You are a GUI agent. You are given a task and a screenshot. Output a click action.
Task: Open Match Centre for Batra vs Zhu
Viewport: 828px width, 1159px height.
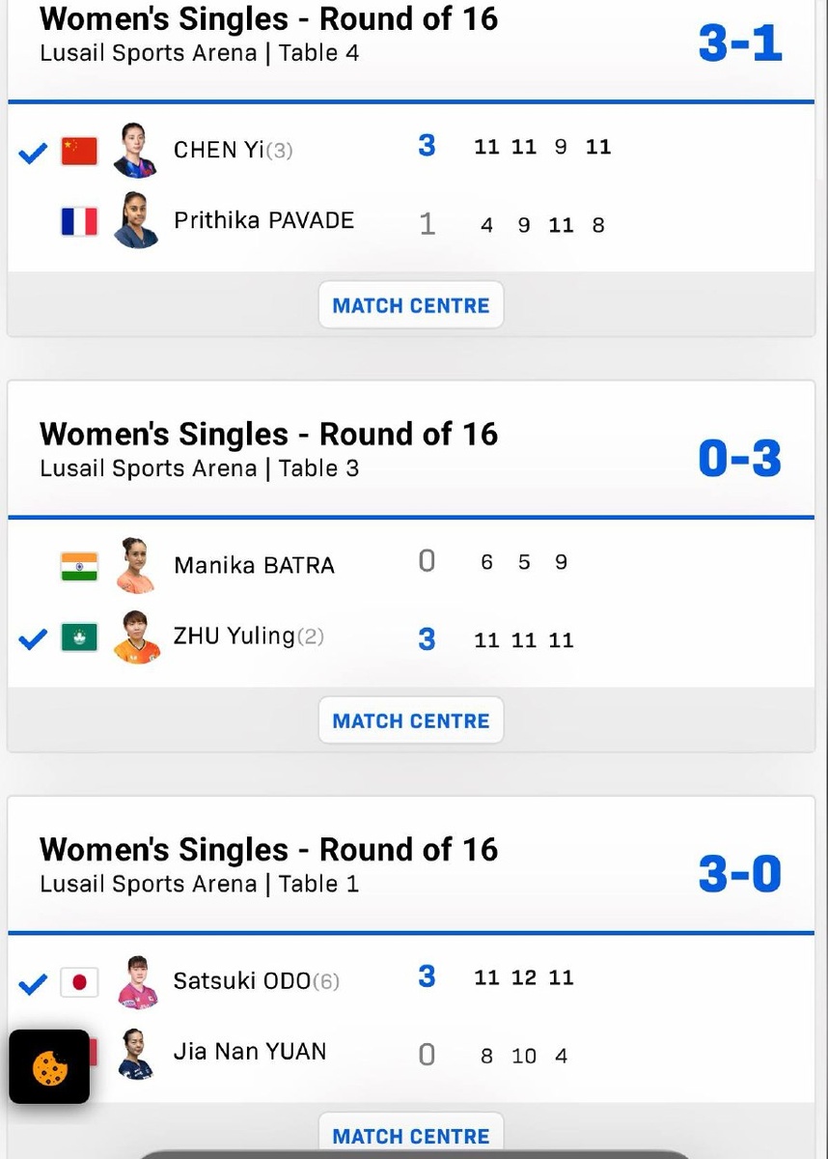click(411, 721)
